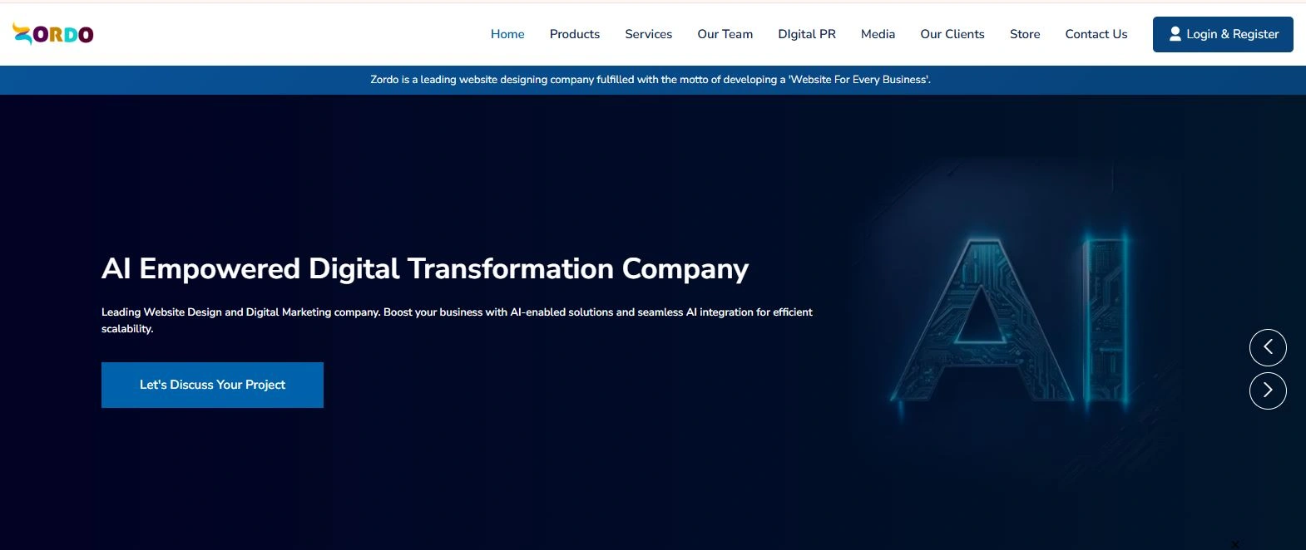Select the Media navigation link
Viewport: 1306px width, 550px height.
878,34
